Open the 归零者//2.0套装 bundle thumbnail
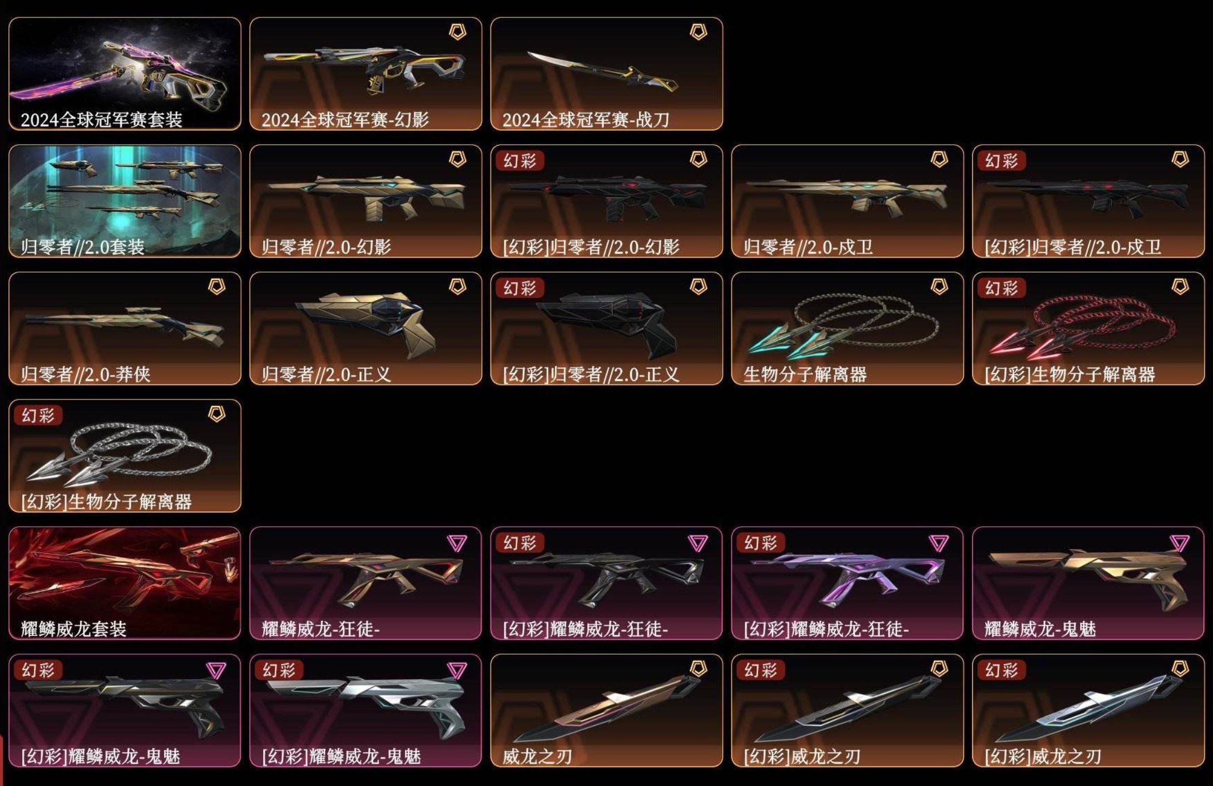1213x786 pixels. click(x=125, y=201)
